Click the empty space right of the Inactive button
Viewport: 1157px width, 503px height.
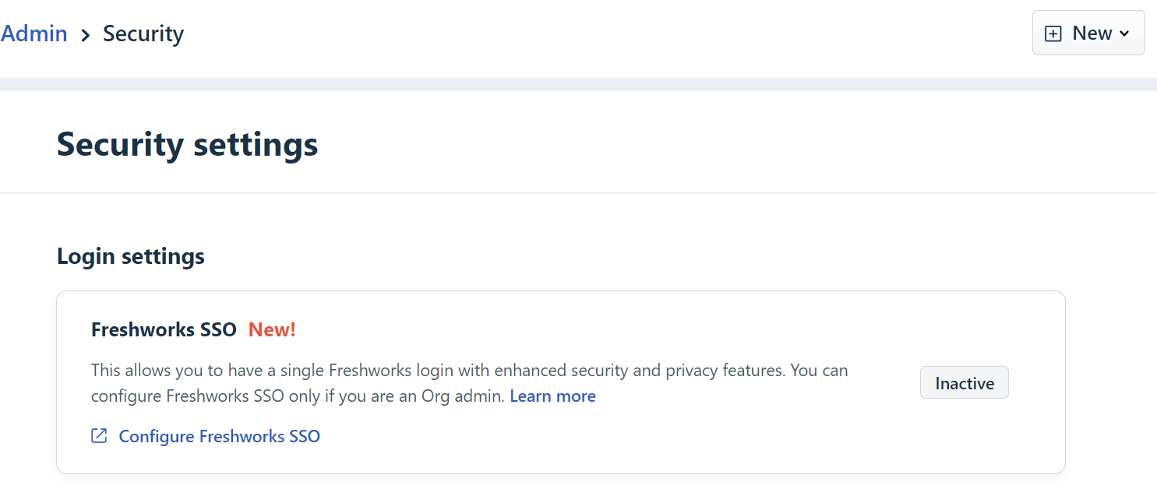coord(1036,383)
